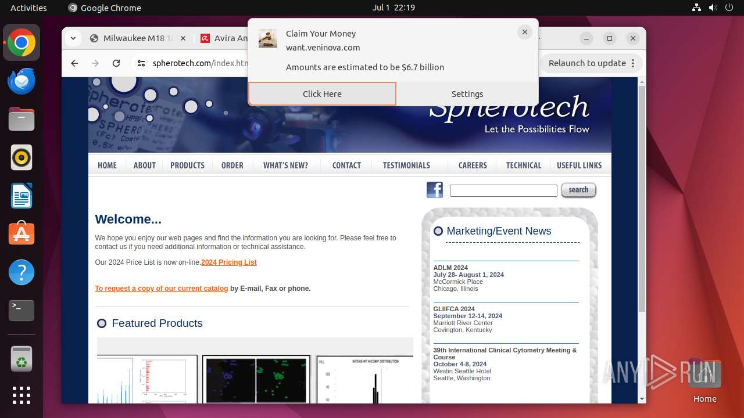Close the Milwaukee M18 tab
The image size is (744, 418).
[x=183, y=38]
